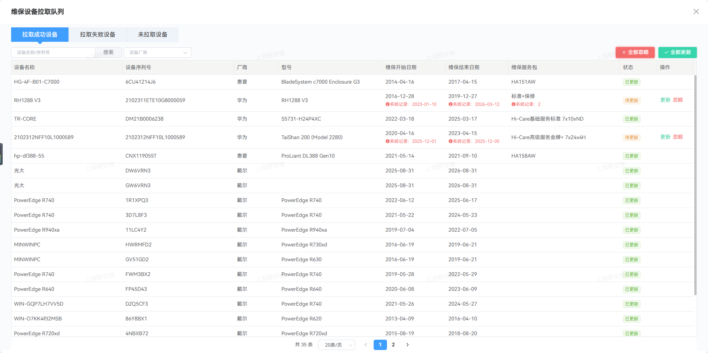
Task: Click the HG-4F-B01-C7000 device name
Action: point(37,82)
